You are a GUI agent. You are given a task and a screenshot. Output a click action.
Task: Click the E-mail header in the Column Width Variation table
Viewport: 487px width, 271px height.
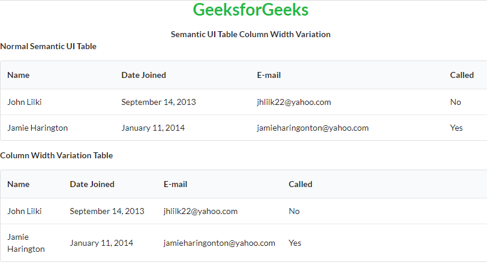click(175, 184)
